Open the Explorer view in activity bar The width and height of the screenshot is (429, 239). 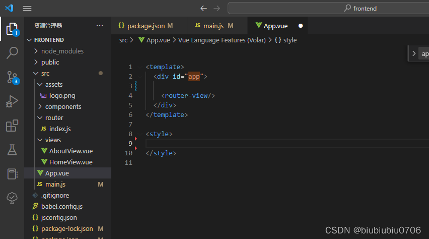point(12,29)
